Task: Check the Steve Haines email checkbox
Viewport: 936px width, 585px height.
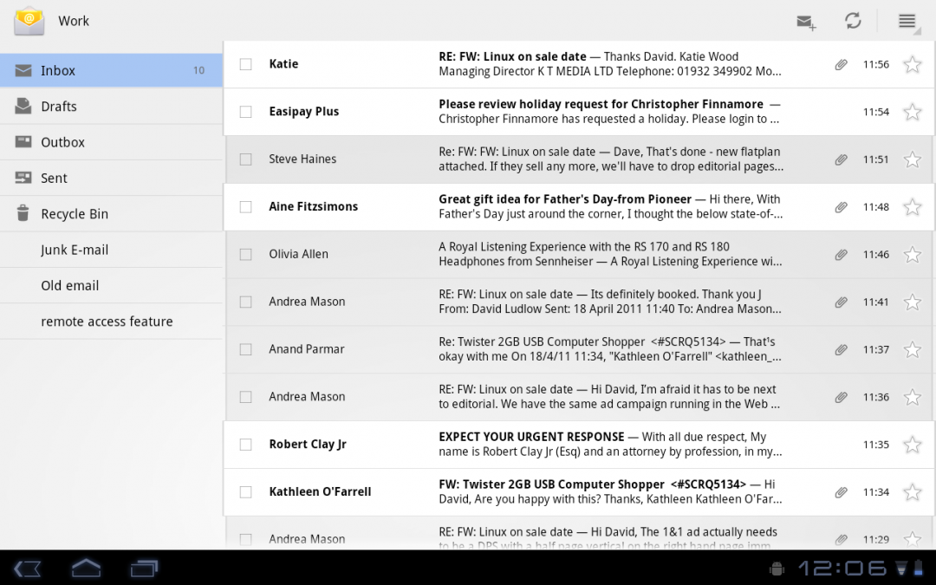Action: tap(245, 159)
